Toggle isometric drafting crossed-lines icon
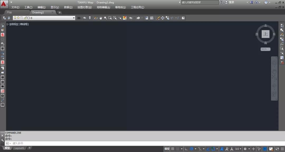This screenshot has width=285, height=152. tap(200, 149)
